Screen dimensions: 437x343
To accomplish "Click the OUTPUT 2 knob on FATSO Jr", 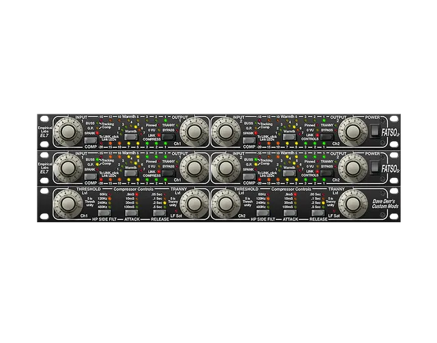I will point(353,132).
